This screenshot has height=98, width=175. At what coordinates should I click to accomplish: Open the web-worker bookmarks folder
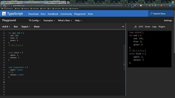coord(57,8)
